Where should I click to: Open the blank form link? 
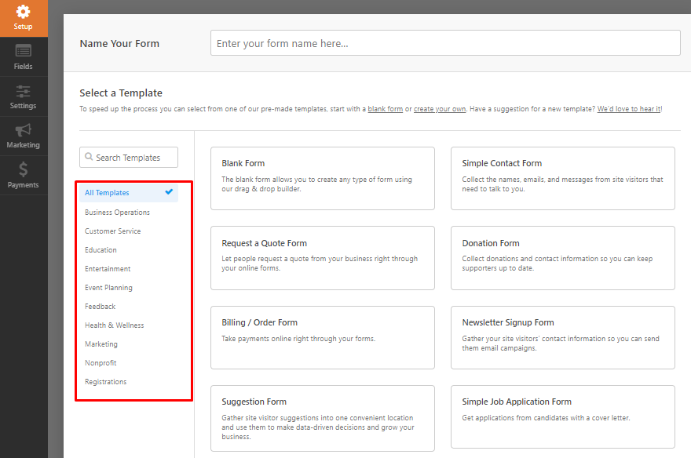pos(384,109)
